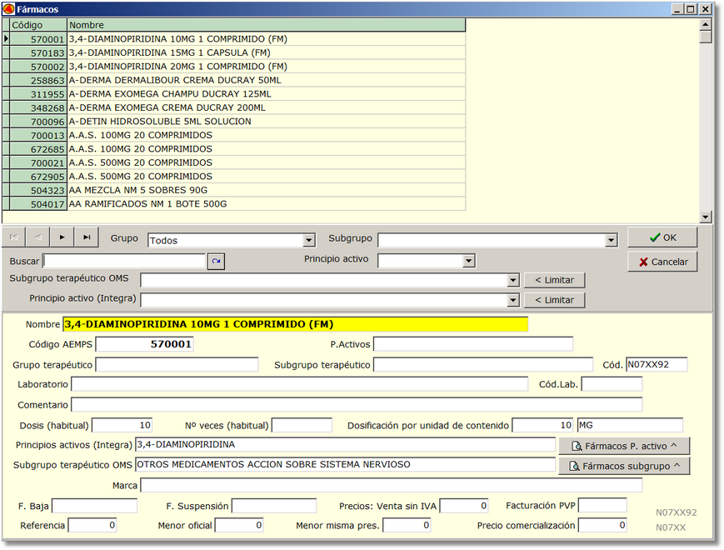This screenshot has height=550, width=724.
Task: Go to the next record arrow
Action: pyautogui.click(x=62, y=237)
